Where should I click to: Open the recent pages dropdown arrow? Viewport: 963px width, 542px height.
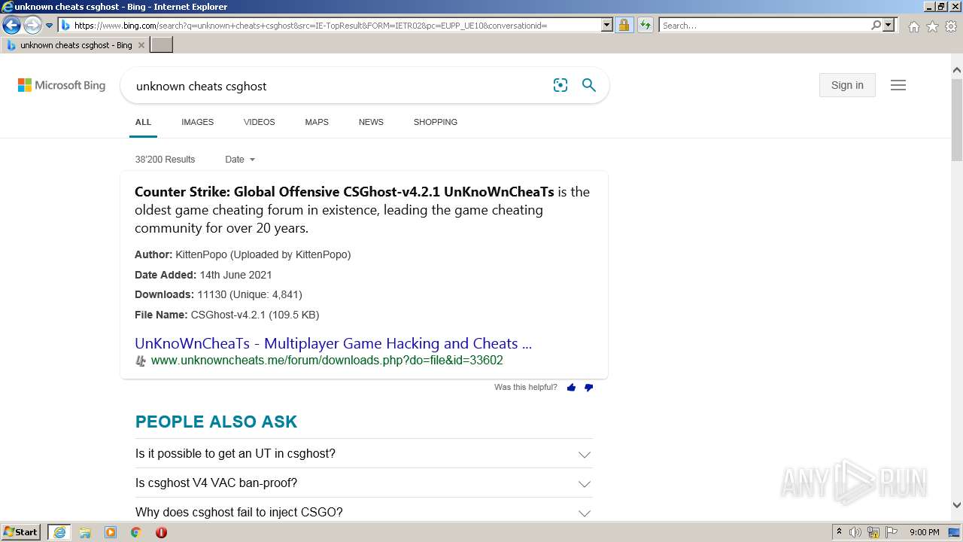pos(49,26)
